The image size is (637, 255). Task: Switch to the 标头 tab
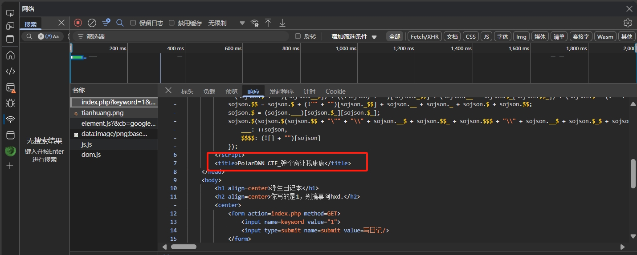[187, 91]
